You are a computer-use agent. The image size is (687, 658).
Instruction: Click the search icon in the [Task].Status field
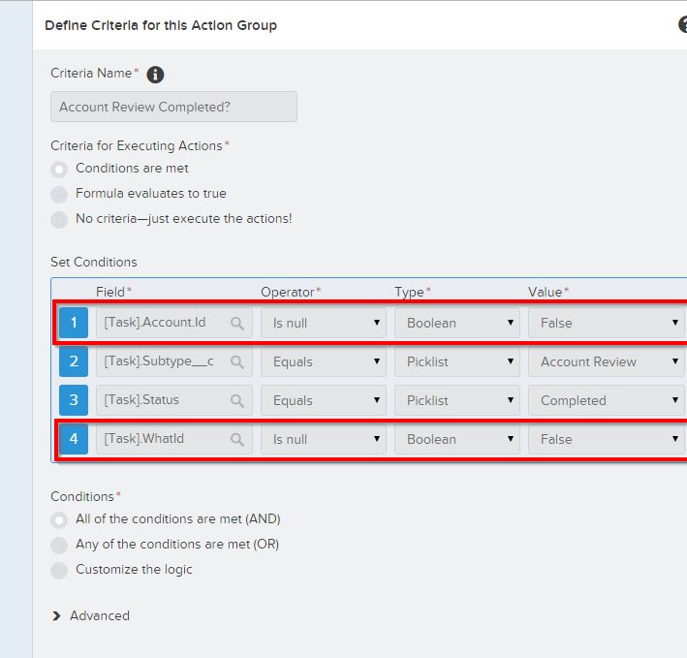click(x=237, y=401)
